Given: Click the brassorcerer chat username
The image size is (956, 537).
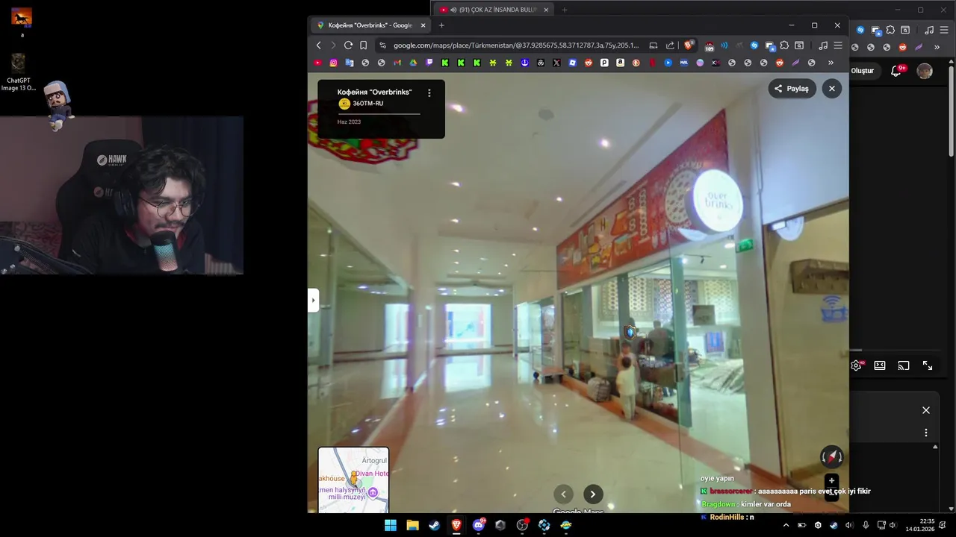Looking at the screenshot, I should point(731,492).
